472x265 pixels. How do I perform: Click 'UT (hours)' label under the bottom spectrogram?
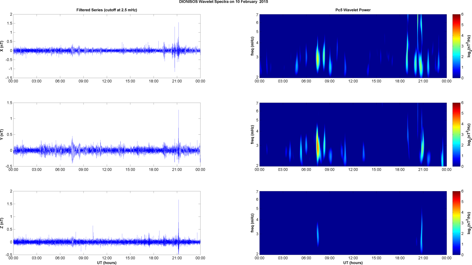click(353, 263)
